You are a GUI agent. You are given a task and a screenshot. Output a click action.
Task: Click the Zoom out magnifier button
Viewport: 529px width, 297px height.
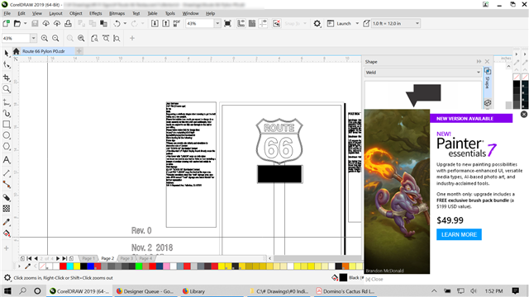pos(55,39)
